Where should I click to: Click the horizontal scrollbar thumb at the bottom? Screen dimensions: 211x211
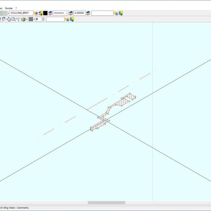(107, 203)
